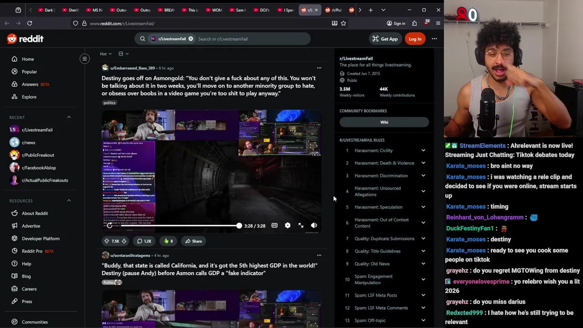The height and width of the screenshot is (328, 583).
Task: Collapse the Resources section
Action: coord(69,200)
